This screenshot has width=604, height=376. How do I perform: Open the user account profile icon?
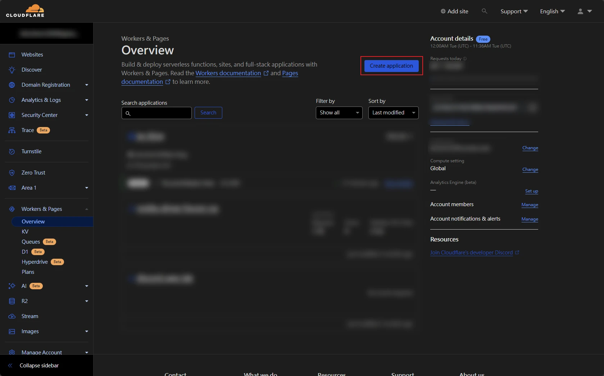click(x=580, y=12)
